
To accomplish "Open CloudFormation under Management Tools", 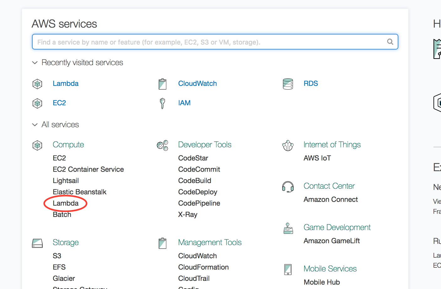I will (x=203, y=267).
